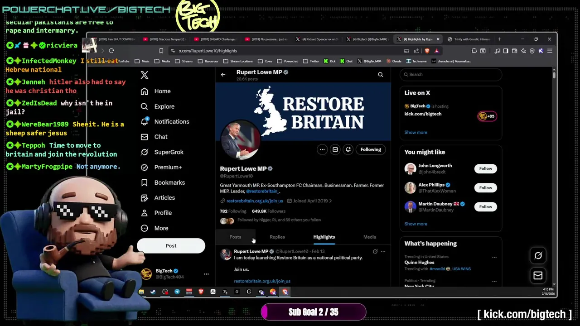Open restorebritain.uk/join_us link in post
Screen dimensions: 580x326
point(262,281)
